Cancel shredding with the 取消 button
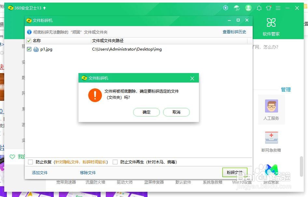 point(176,112)
